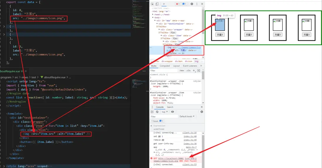
Task: Close the Console drawer
Action: (x=202, y=107)
